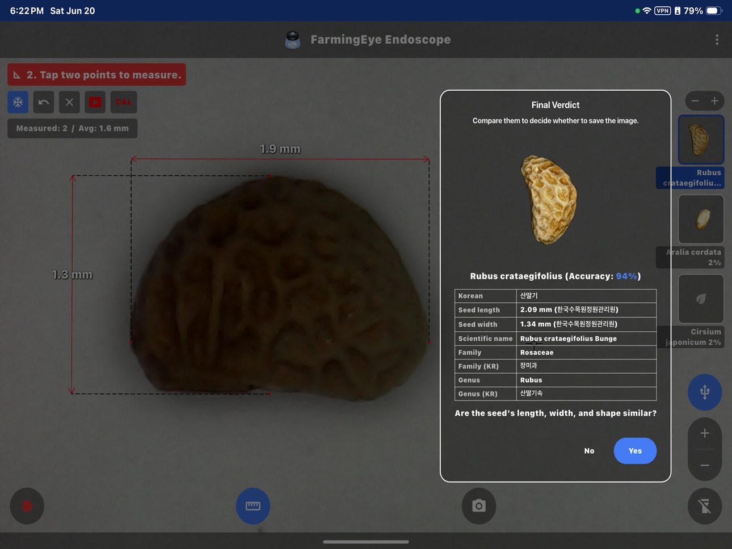Zoom in with the large plus button

705,433
